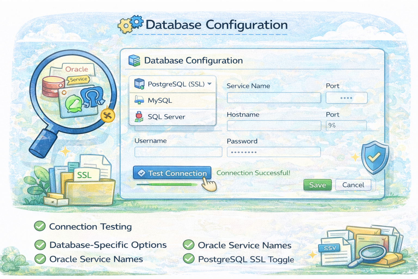
Task: Focus the Password input field
Action: click(x=274, y=152)
